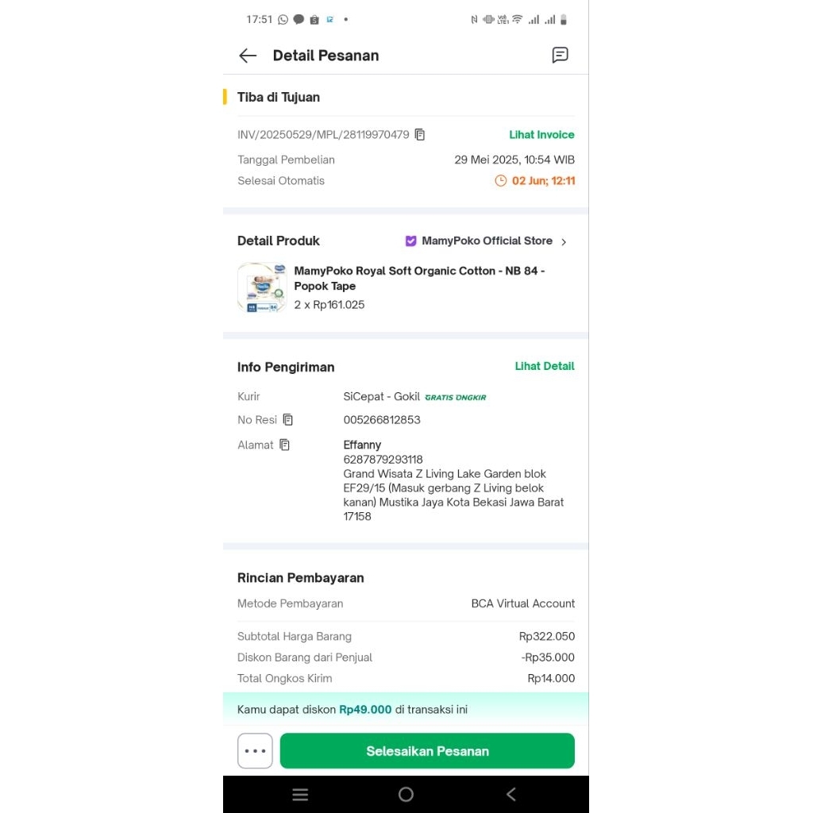Open chat icon in top right
This screenshot has height=813, width=813.
point(561,55)
